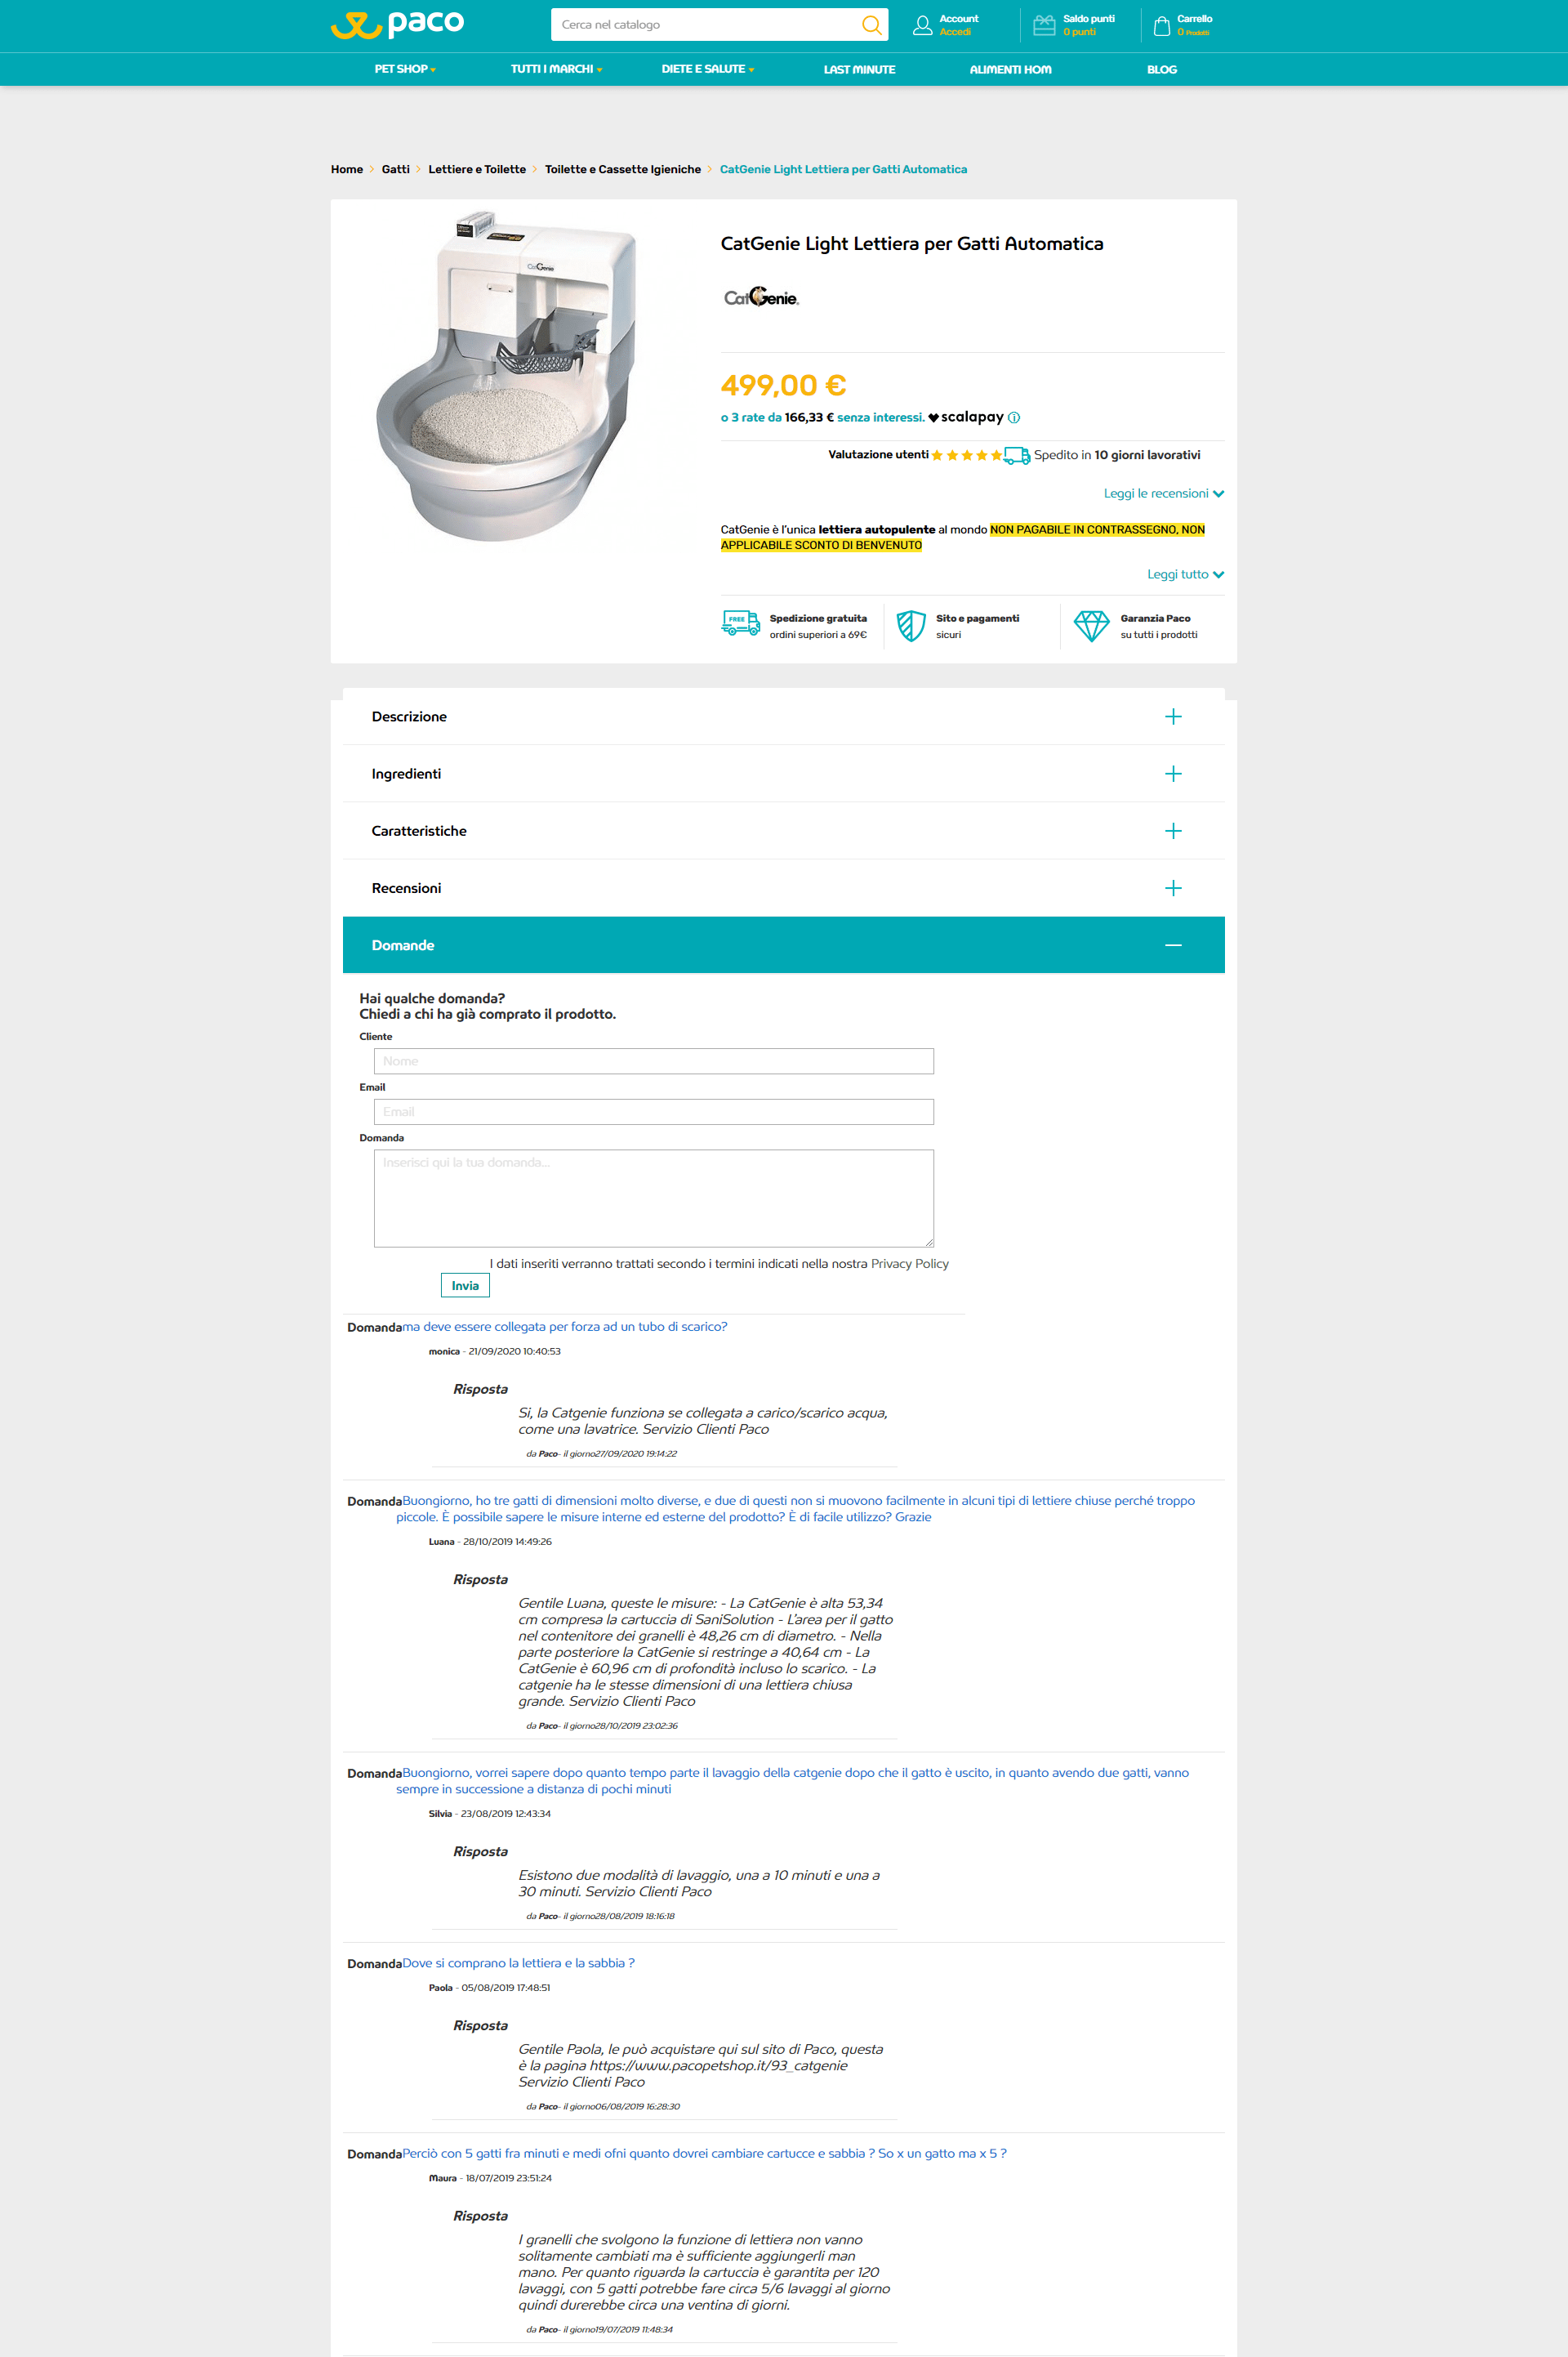This screenshot has width=1568, height=2357.
Task: Click the search magnifier icon
Action: pos(871,25)
